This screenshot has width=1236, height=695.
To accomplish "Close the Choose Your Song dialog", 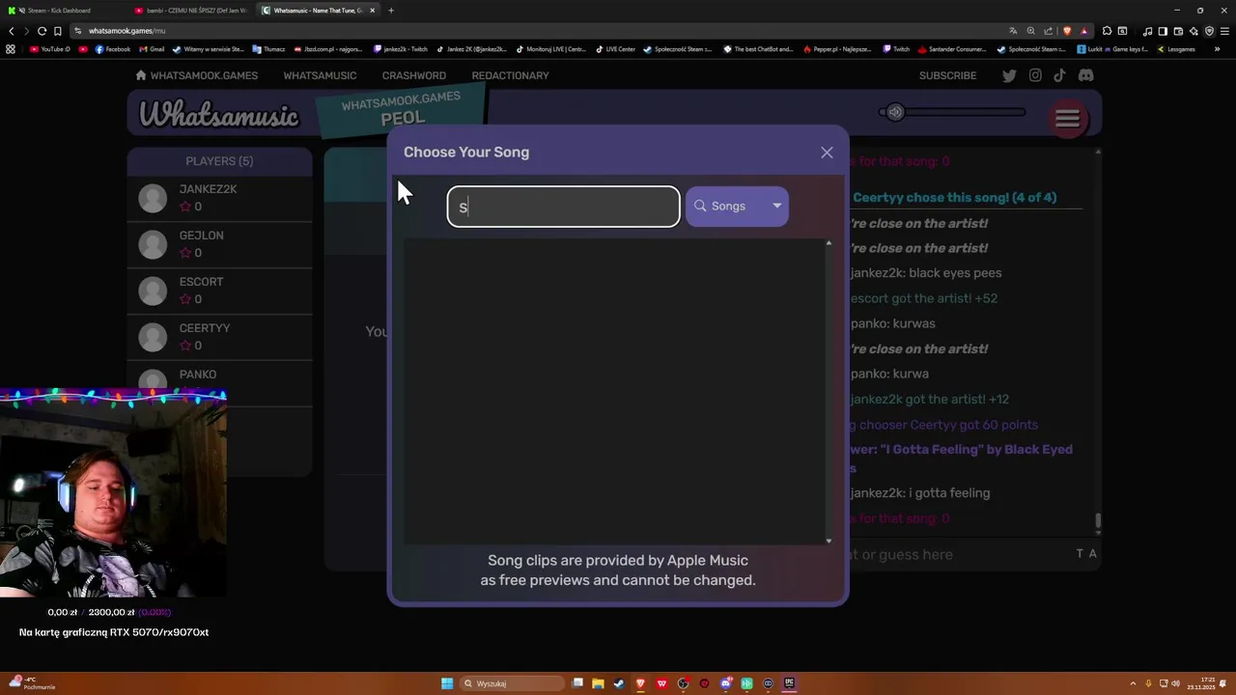I will (x=827, y=153).
